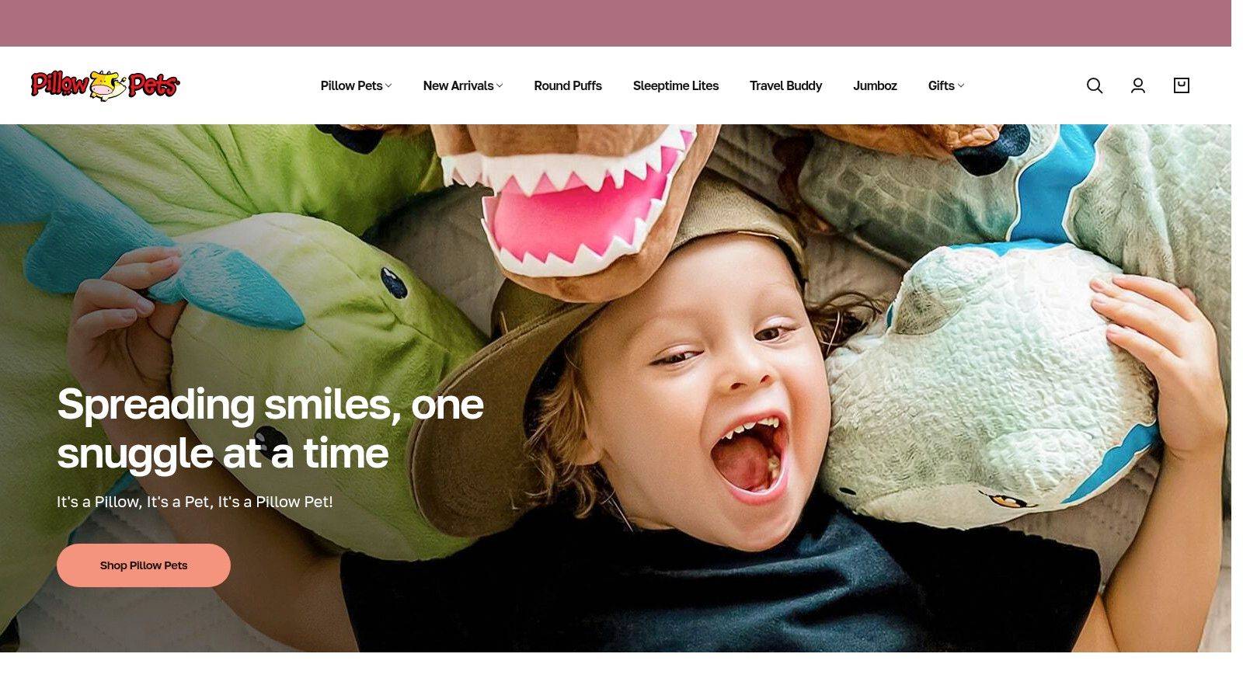Visit the Travel Buddy section
Screen dimensions: 1243x699
785,85
